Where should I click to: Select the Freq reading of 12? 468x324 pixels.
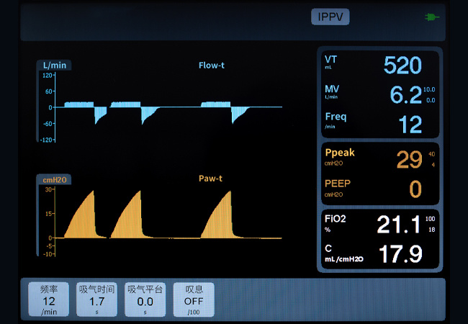tap(410, 124)
